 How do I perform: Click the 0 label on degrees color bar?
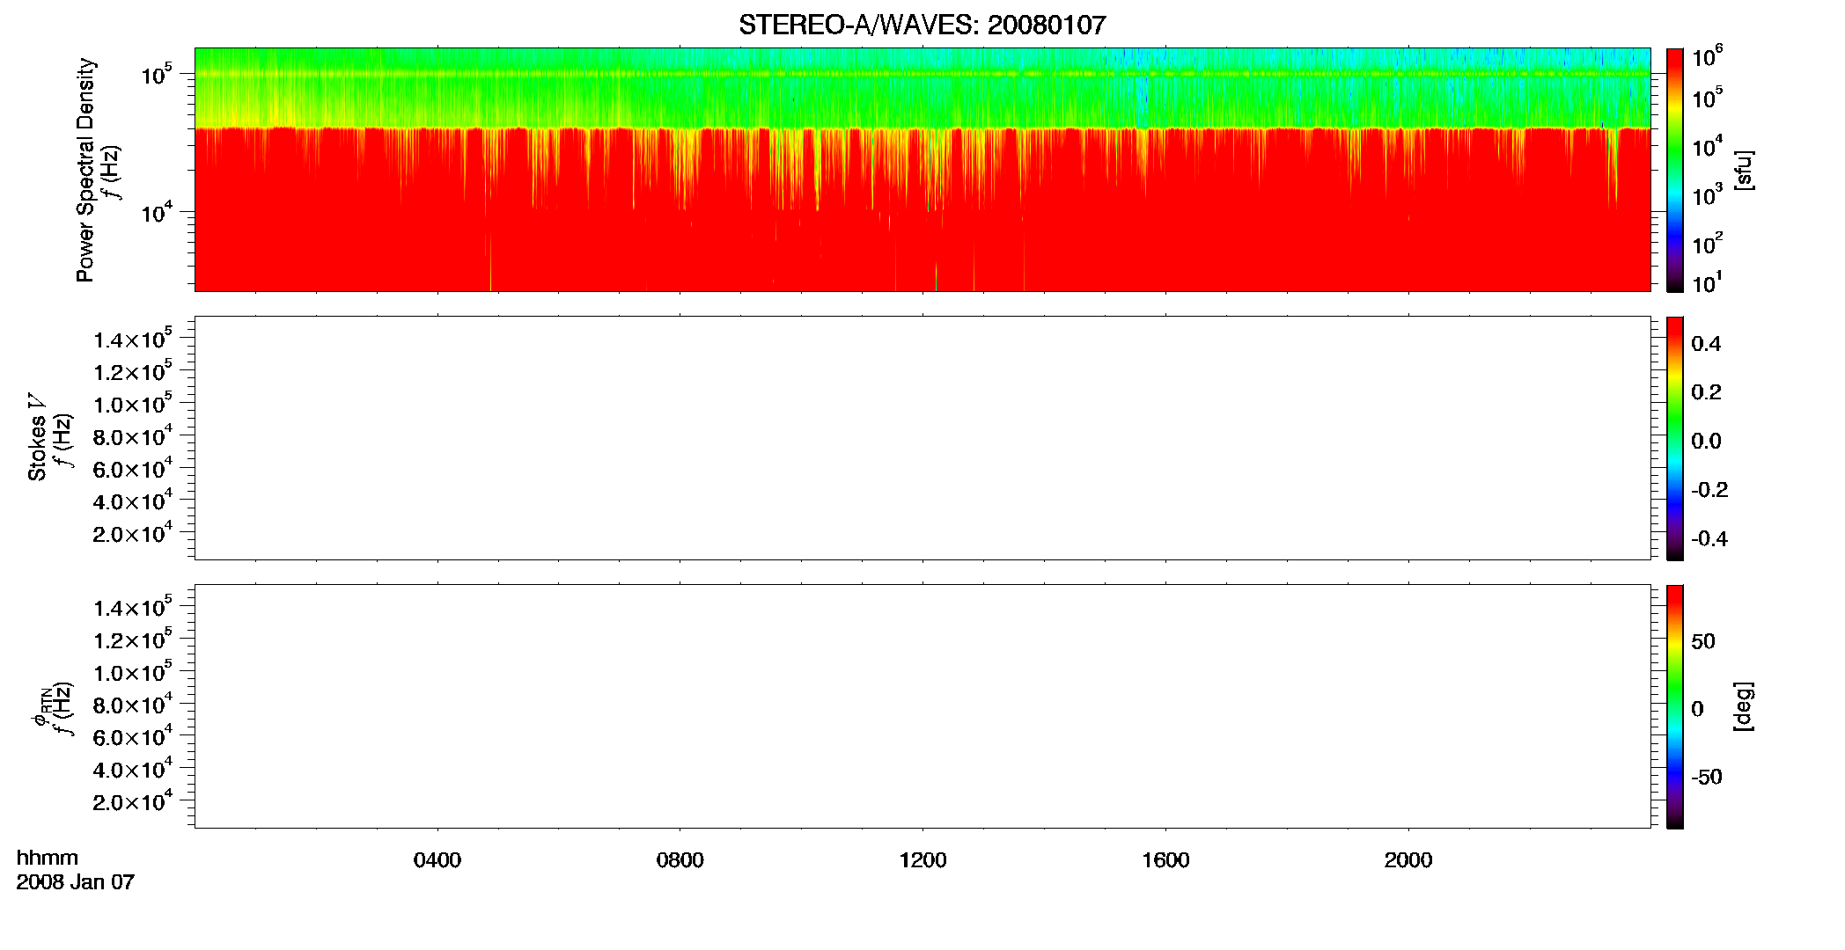pos(1697,709)
